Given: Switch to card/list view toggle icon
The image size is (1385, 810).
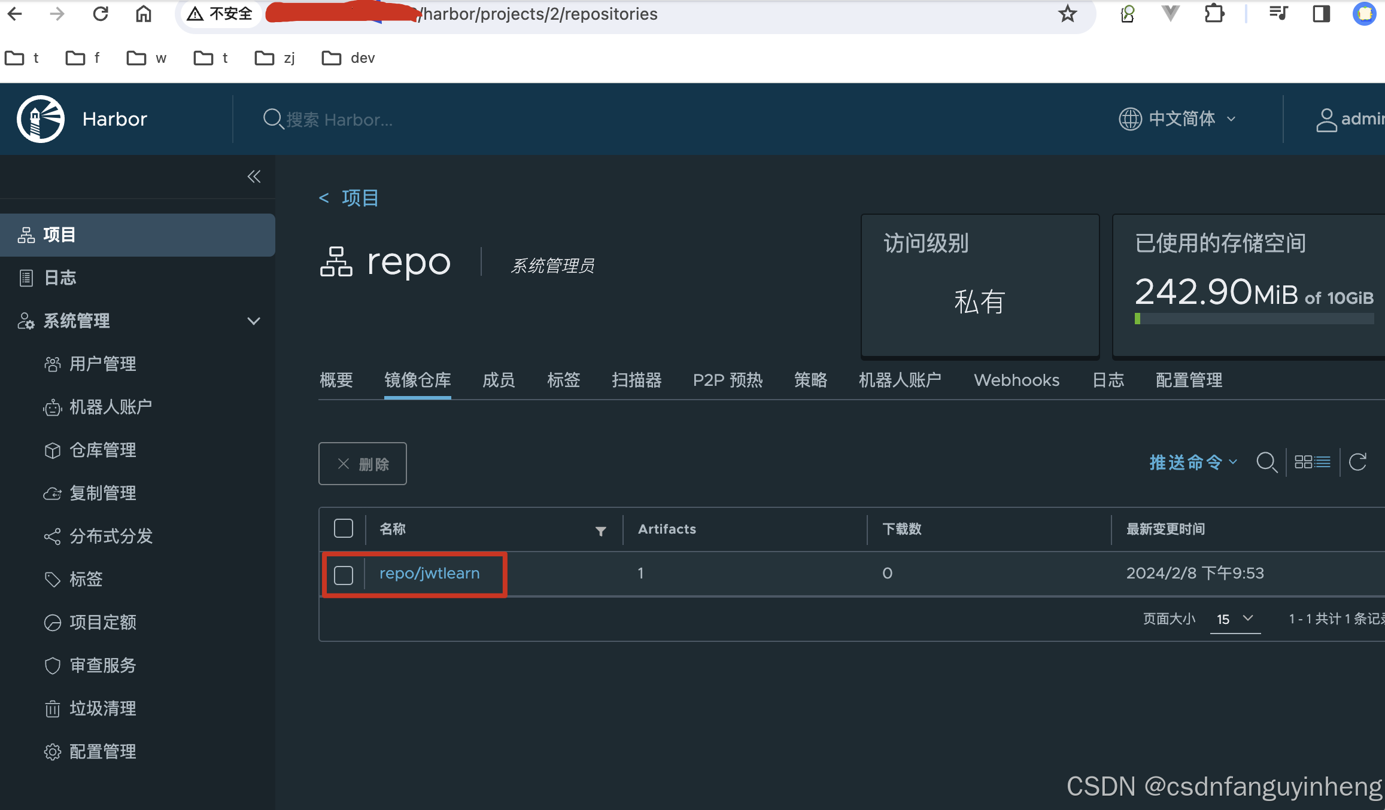Looking at the screenshot, I should pyautogui.click(x=1313, y=462).
